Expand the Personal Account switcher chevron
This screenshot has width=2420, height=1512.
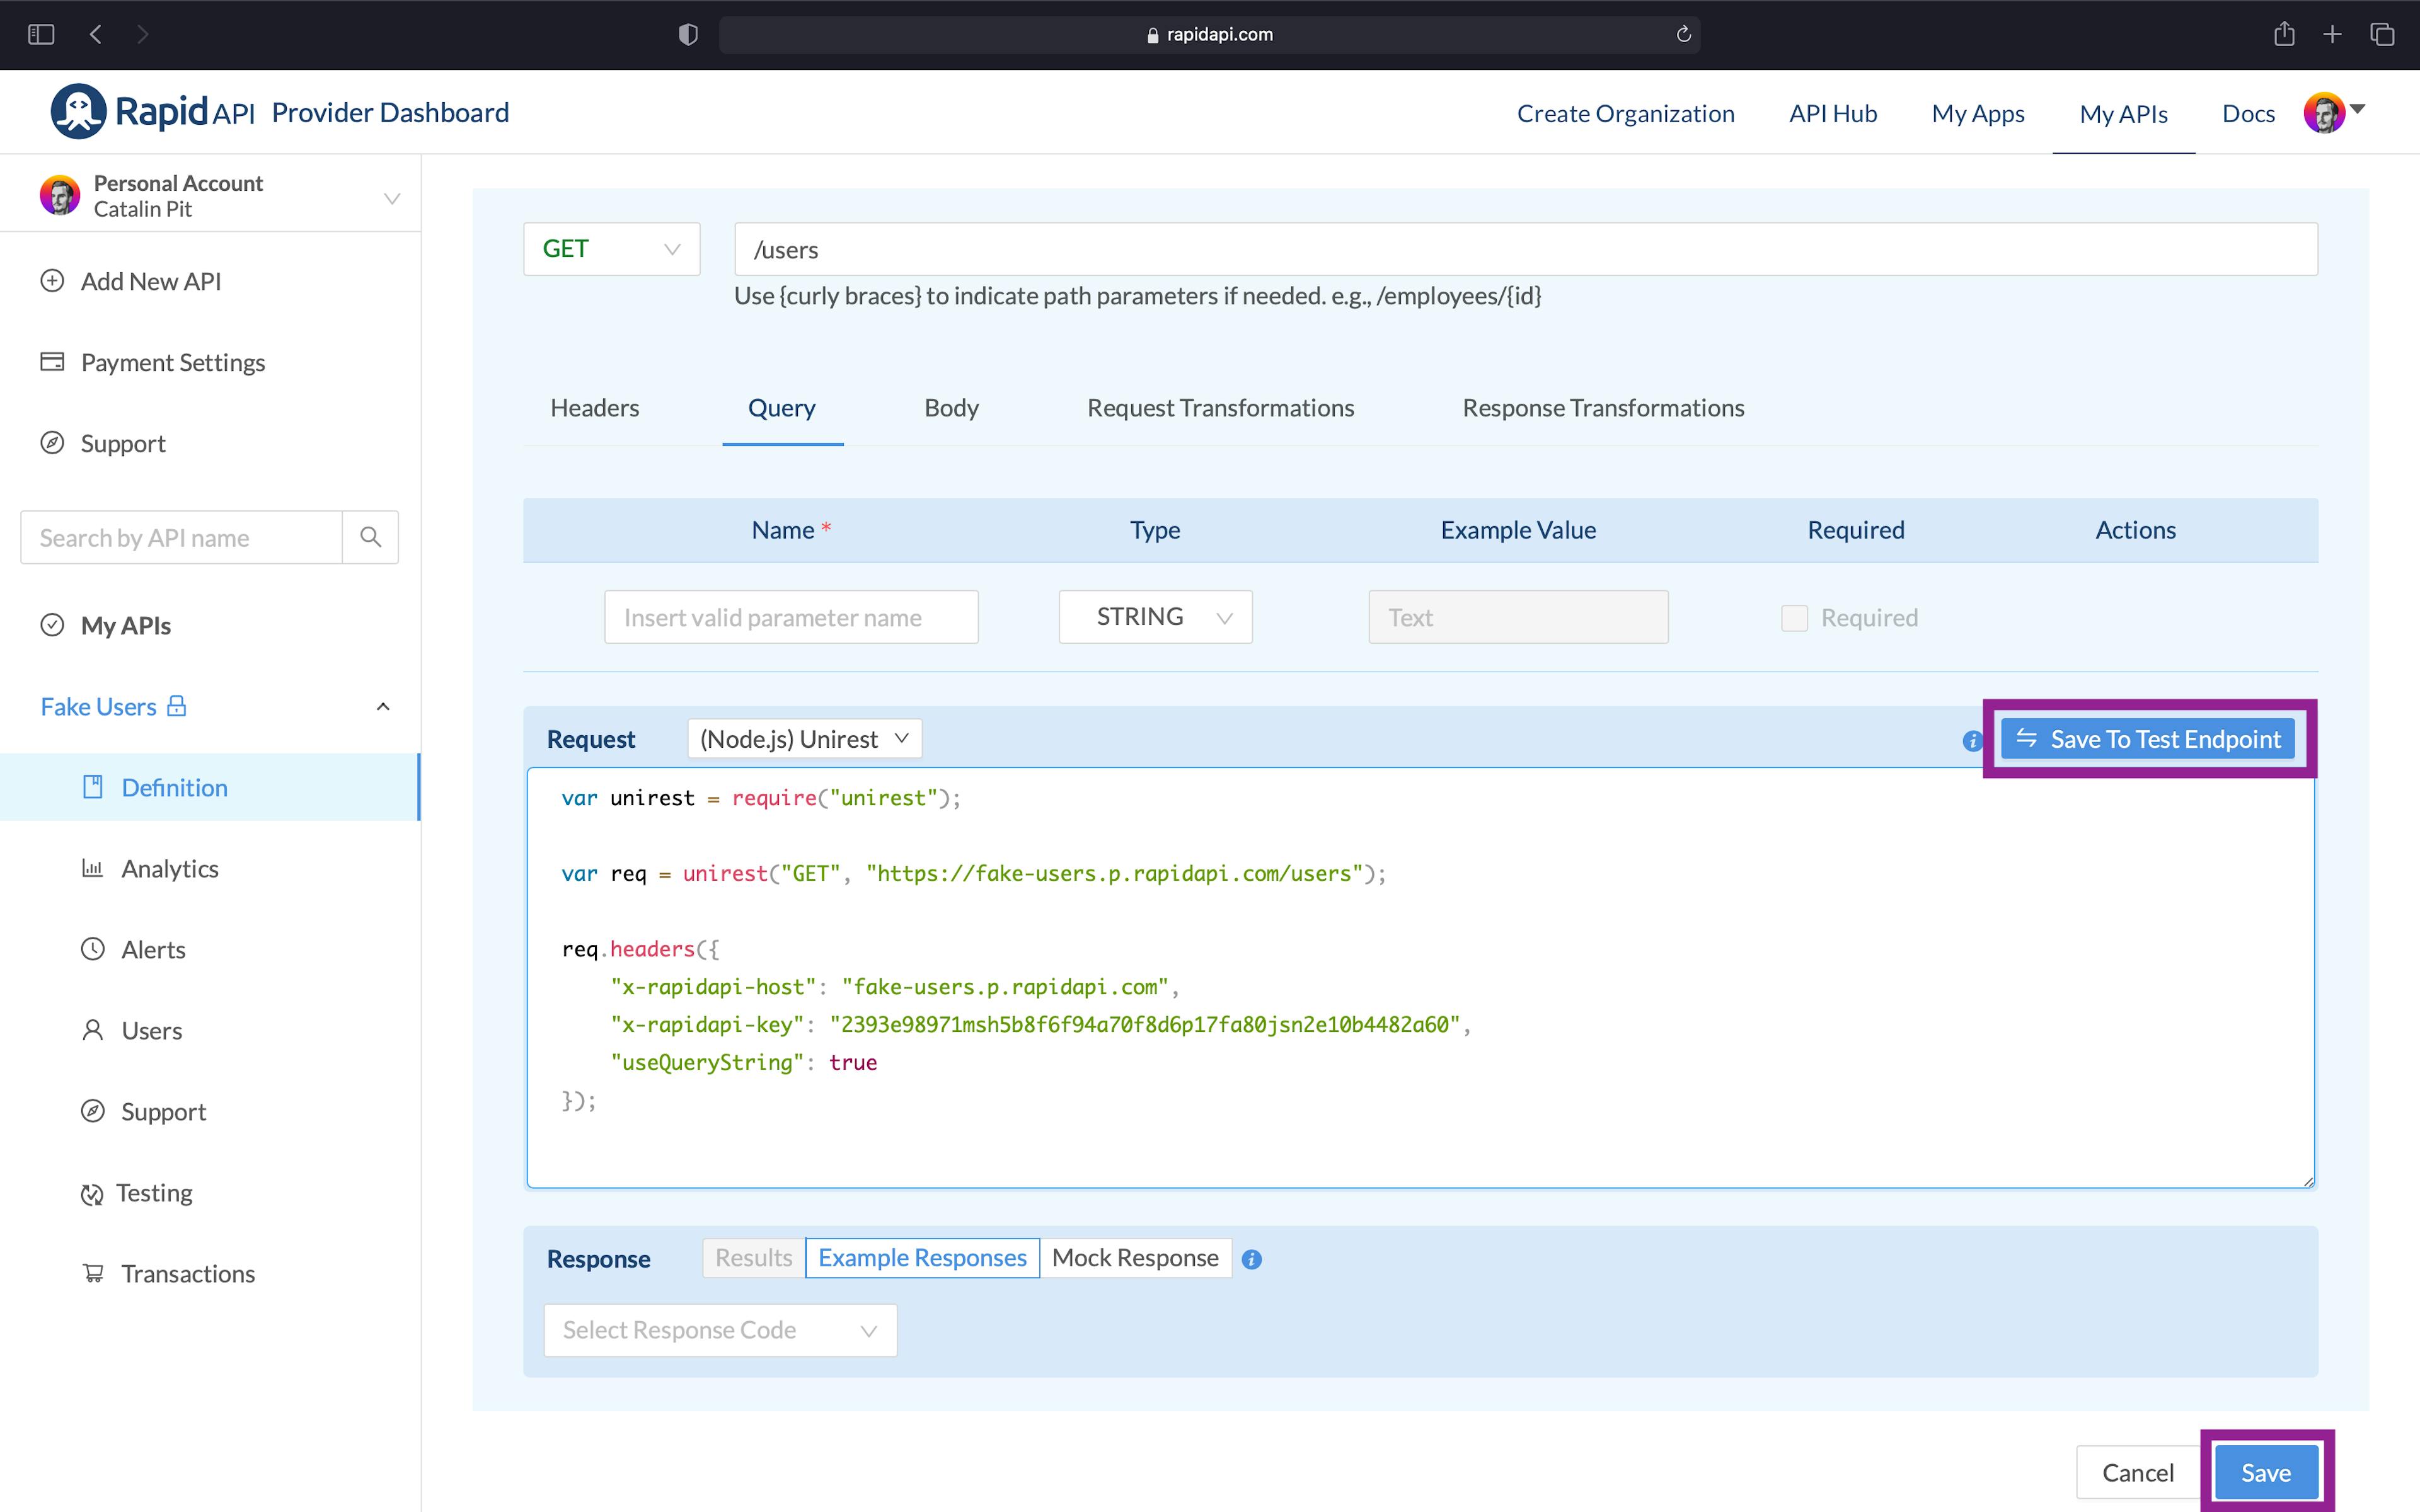pos(392,198)
